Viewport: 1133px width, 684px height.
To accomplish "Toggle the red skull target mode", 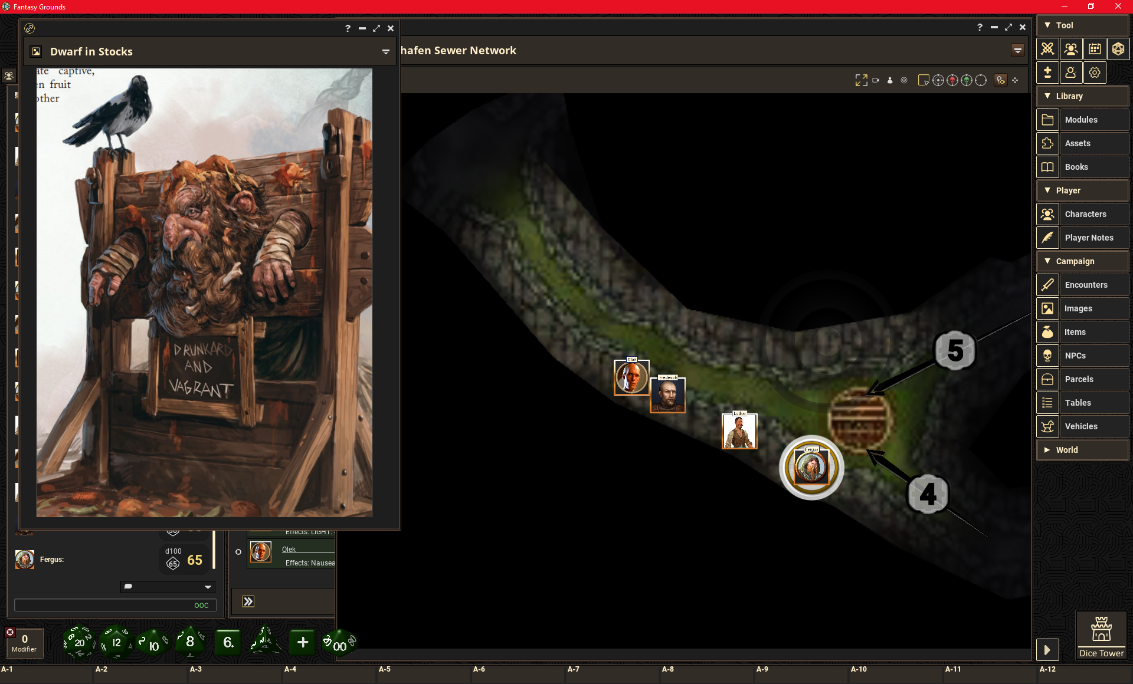I will (952, 80).
